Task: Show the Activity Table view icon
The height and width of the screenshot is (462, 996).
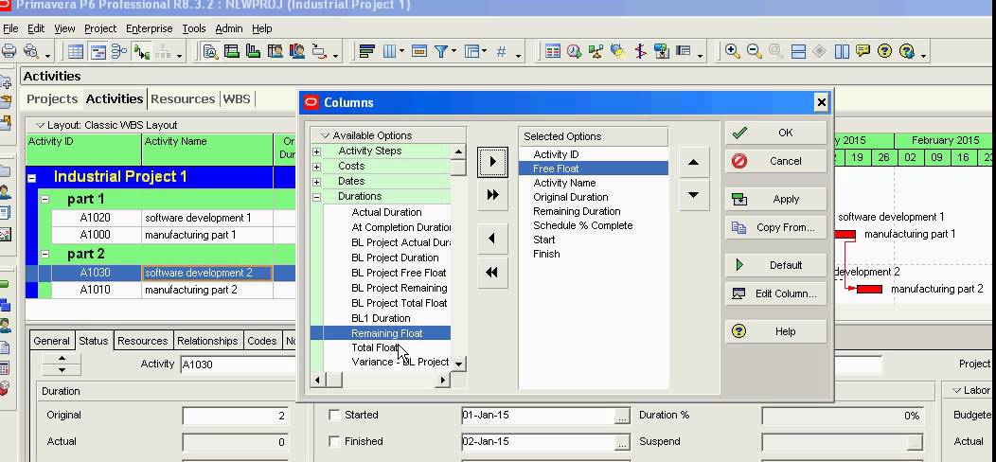Action: (x=76, y=52)
